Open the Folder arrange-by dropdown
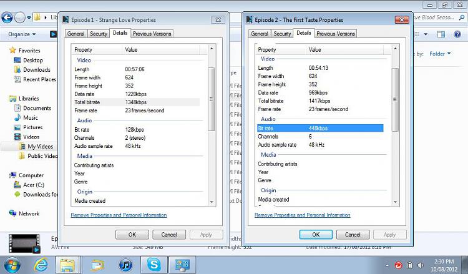 (x=440, y=54)
